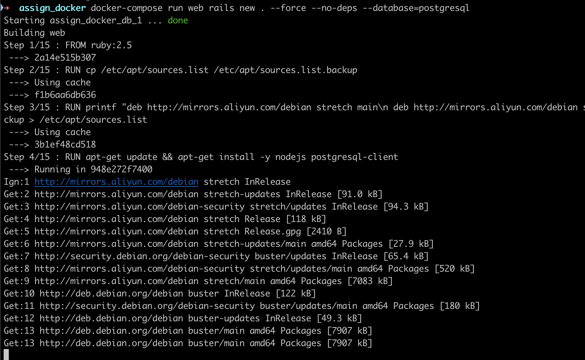Screen dimensions: 585x360
Task: Click 'Get:8' line with [520 kB]
Action: pos(239,269)
